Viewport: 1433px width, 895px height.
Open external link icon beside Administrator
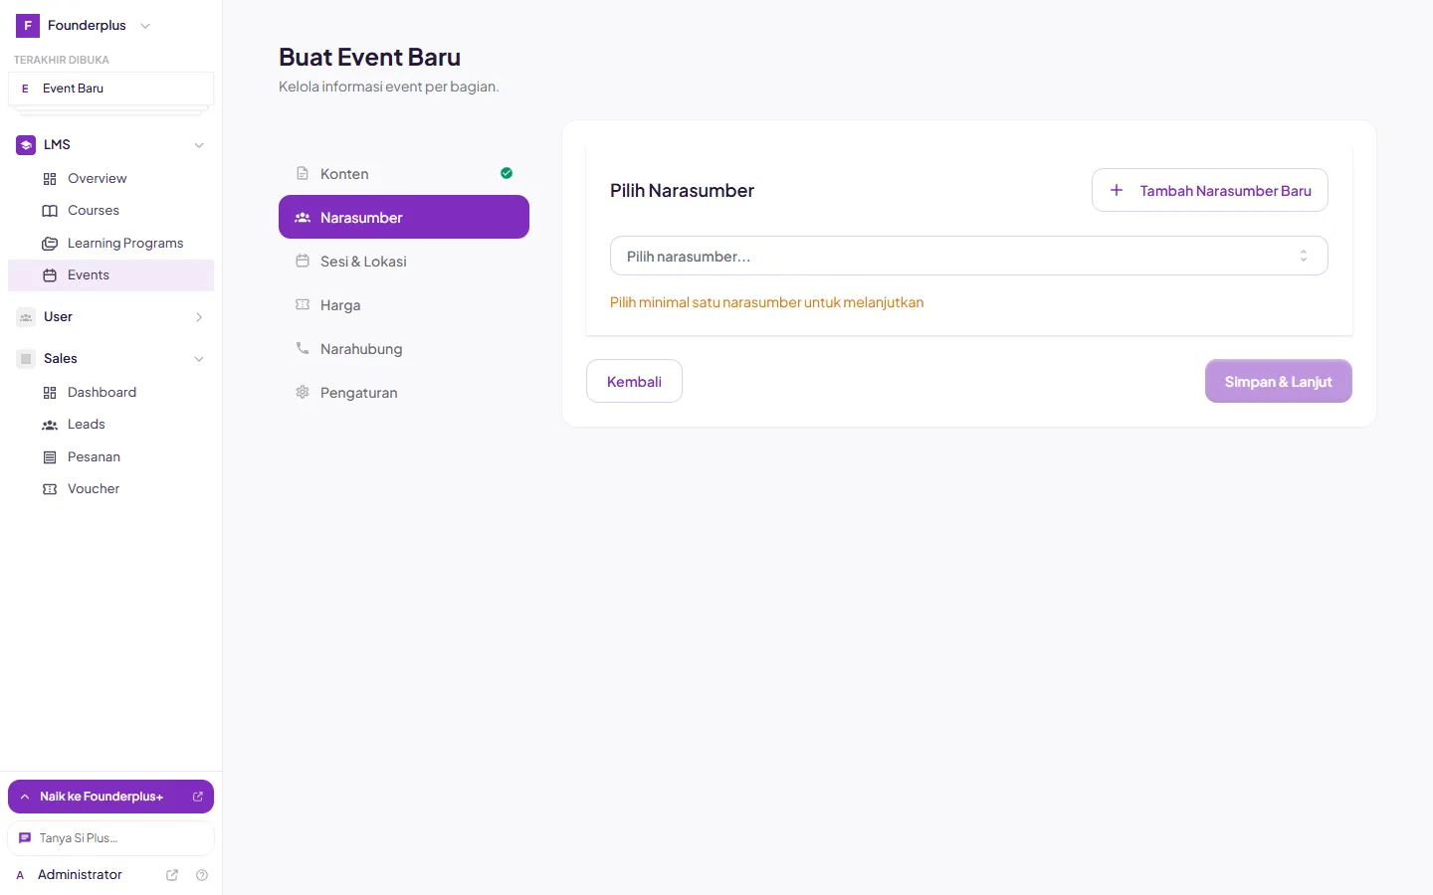172,875
